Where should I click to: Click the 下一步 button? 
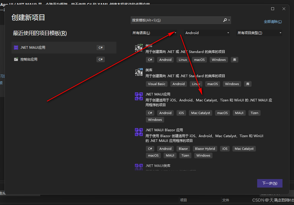(270, 183)
